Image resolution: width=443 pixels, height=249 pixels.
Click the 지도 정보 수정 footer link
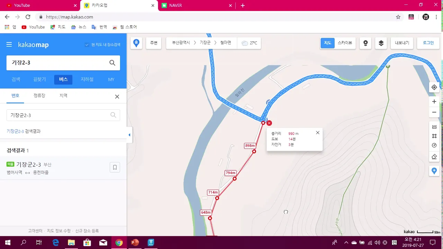pyautogui.click(x=59, y=231)
